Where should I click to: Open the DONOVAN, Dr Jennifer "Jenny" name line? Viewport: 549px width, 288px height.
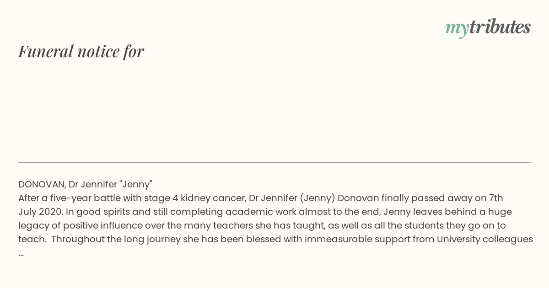[x=85, y=184]
